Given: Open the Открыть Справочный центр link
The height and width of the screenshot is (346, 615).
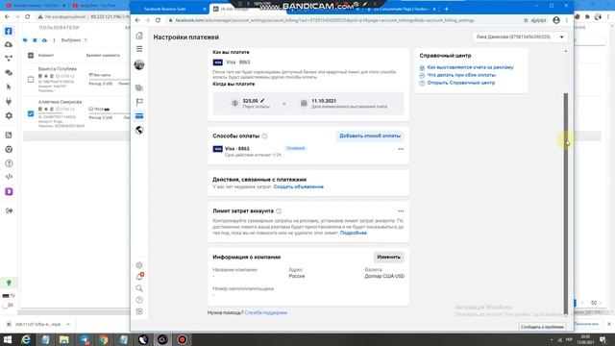Looking at the screenshot, I should [x=461, y=83].
